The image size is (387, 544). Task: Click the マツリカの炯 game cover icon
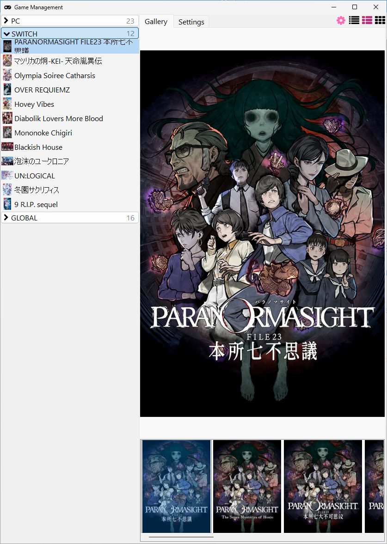7,61
